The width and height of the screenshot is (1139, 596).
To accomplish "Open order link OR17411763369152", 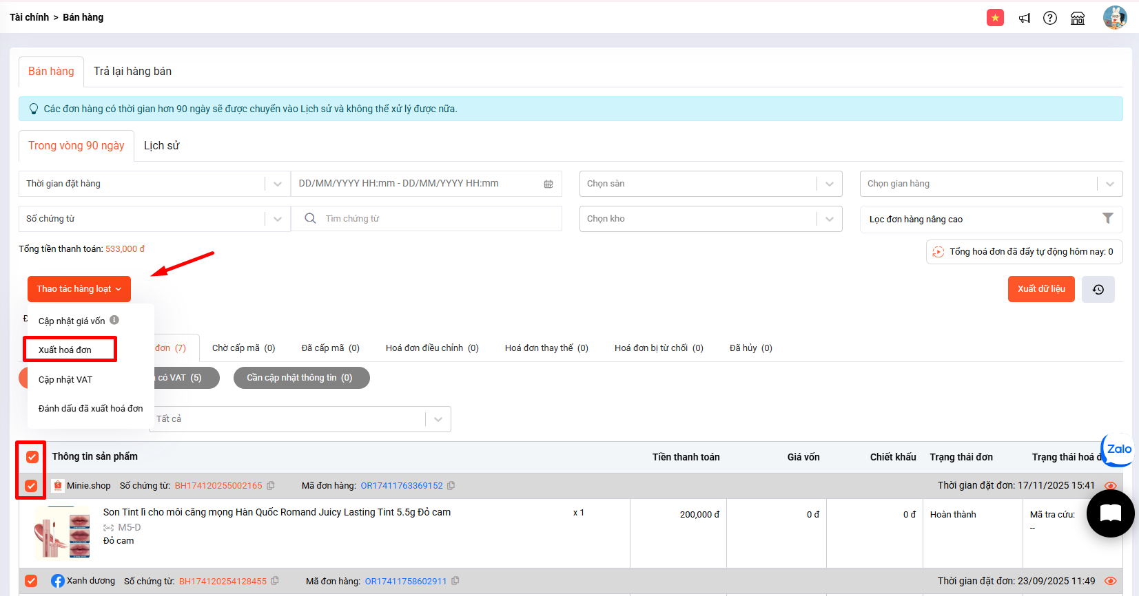I will pos(402,486).
